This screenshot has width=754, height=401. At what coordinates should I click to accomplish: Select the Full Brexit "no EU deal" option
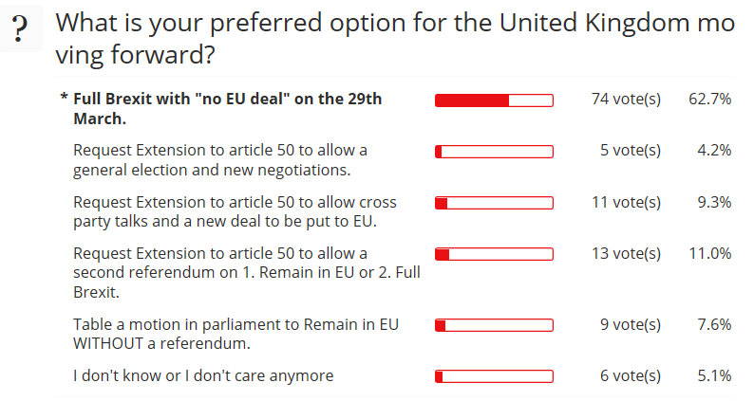coord(227,109)
